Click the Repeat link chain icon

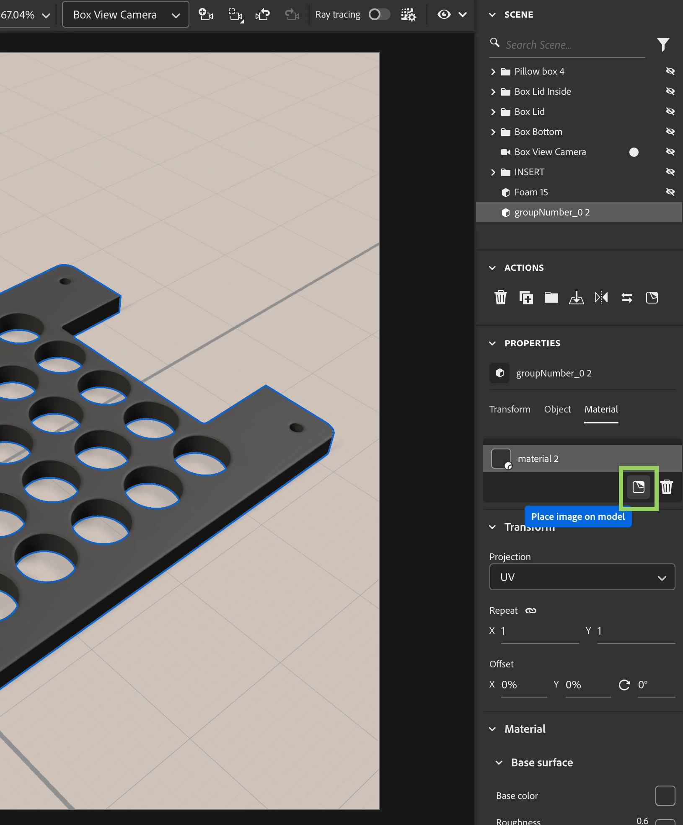click(531, 611)
